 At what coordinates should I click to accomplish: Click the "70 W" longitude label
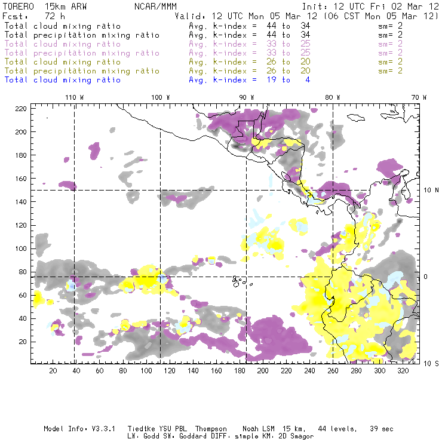click(419, 97)
